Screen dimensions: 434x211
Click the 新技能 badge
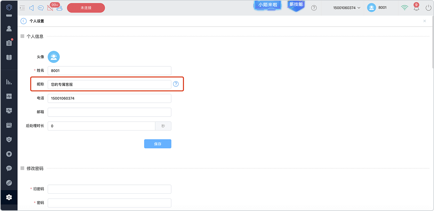[296, 5]
